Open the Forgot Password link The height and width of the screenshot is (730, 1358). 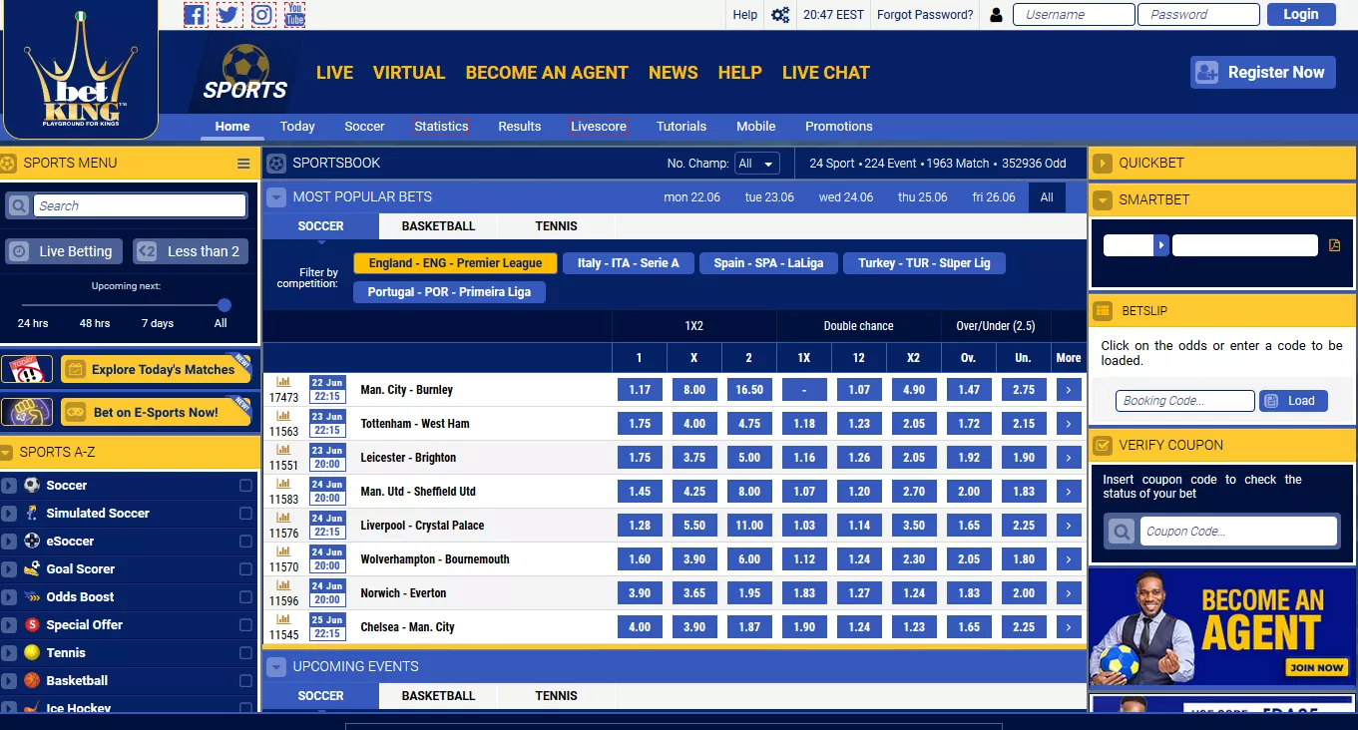click(x=924, y=14)
